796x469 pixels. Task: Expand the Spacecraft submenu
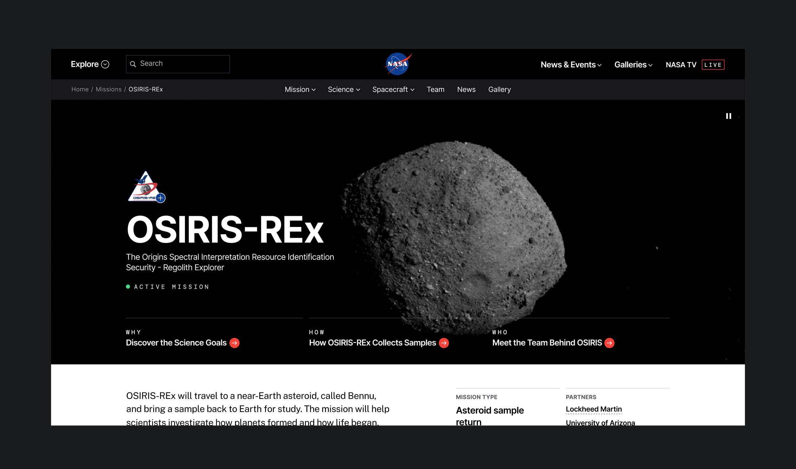[x=393, y=89]
